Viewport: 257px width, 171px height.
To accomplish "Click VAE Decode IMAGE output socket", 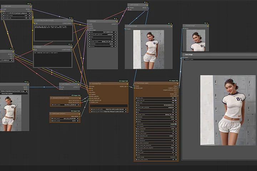I will click(147, 8).
